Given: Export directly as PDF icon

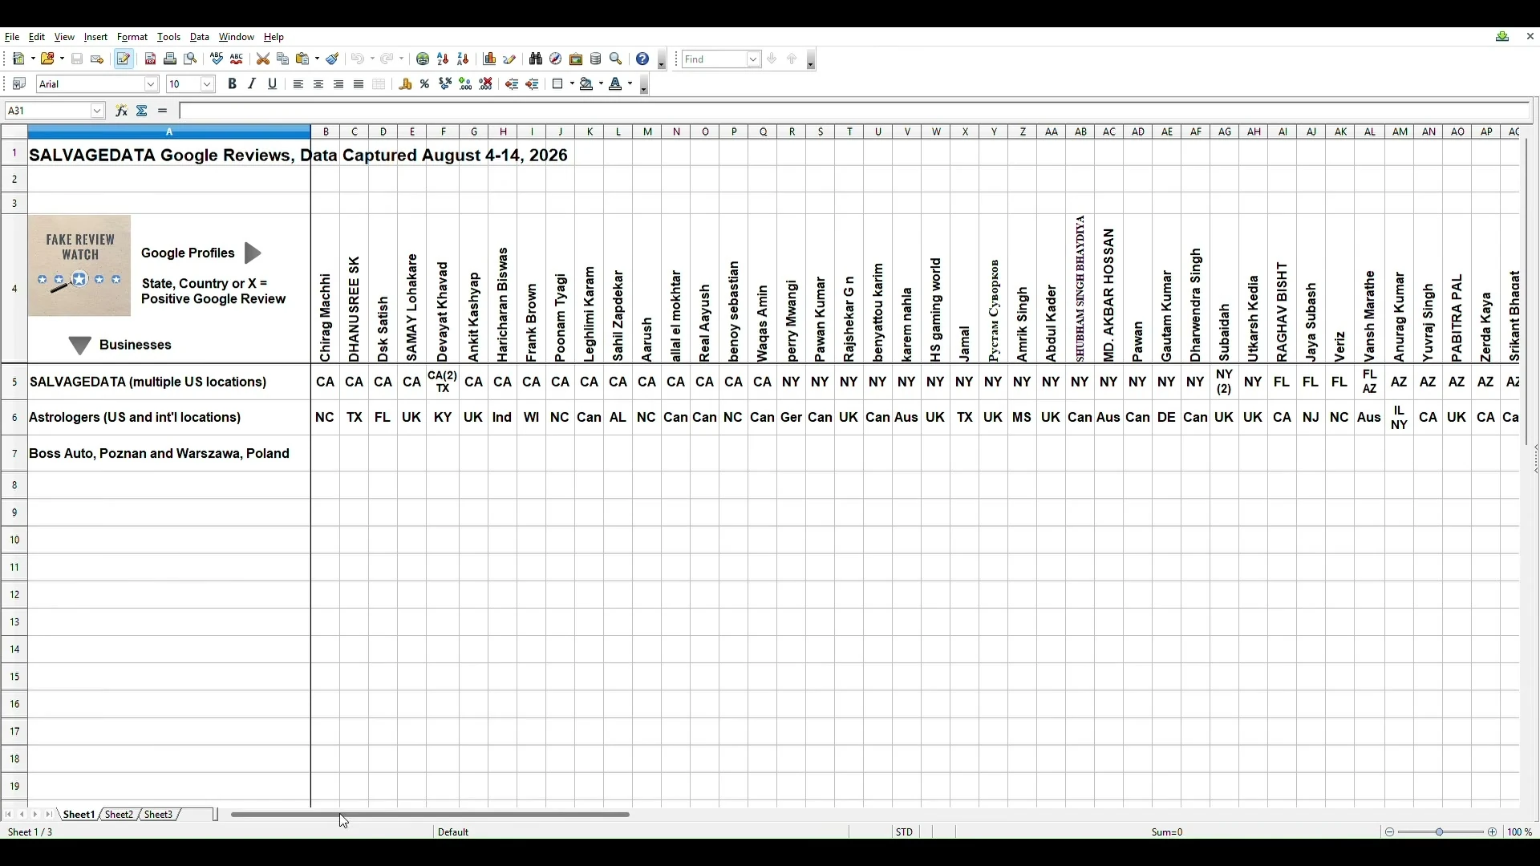Looking at the screenshot, I should pyautogui.click(x=150, y=59).
